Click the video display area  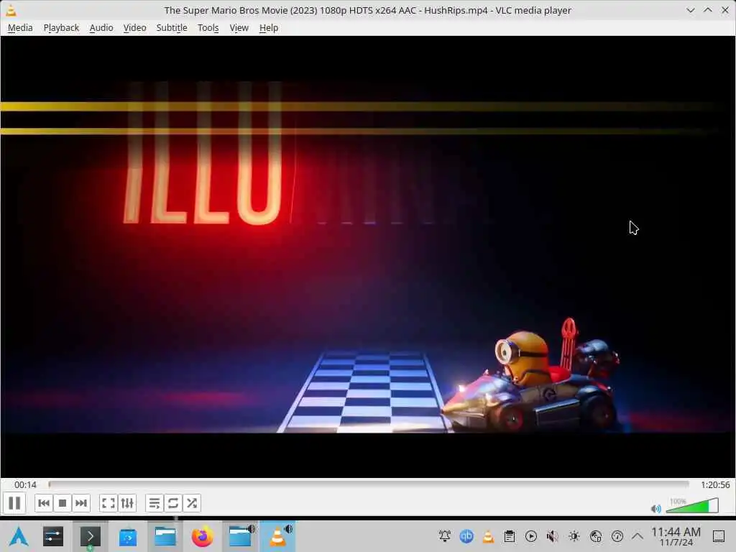point(368,257)
